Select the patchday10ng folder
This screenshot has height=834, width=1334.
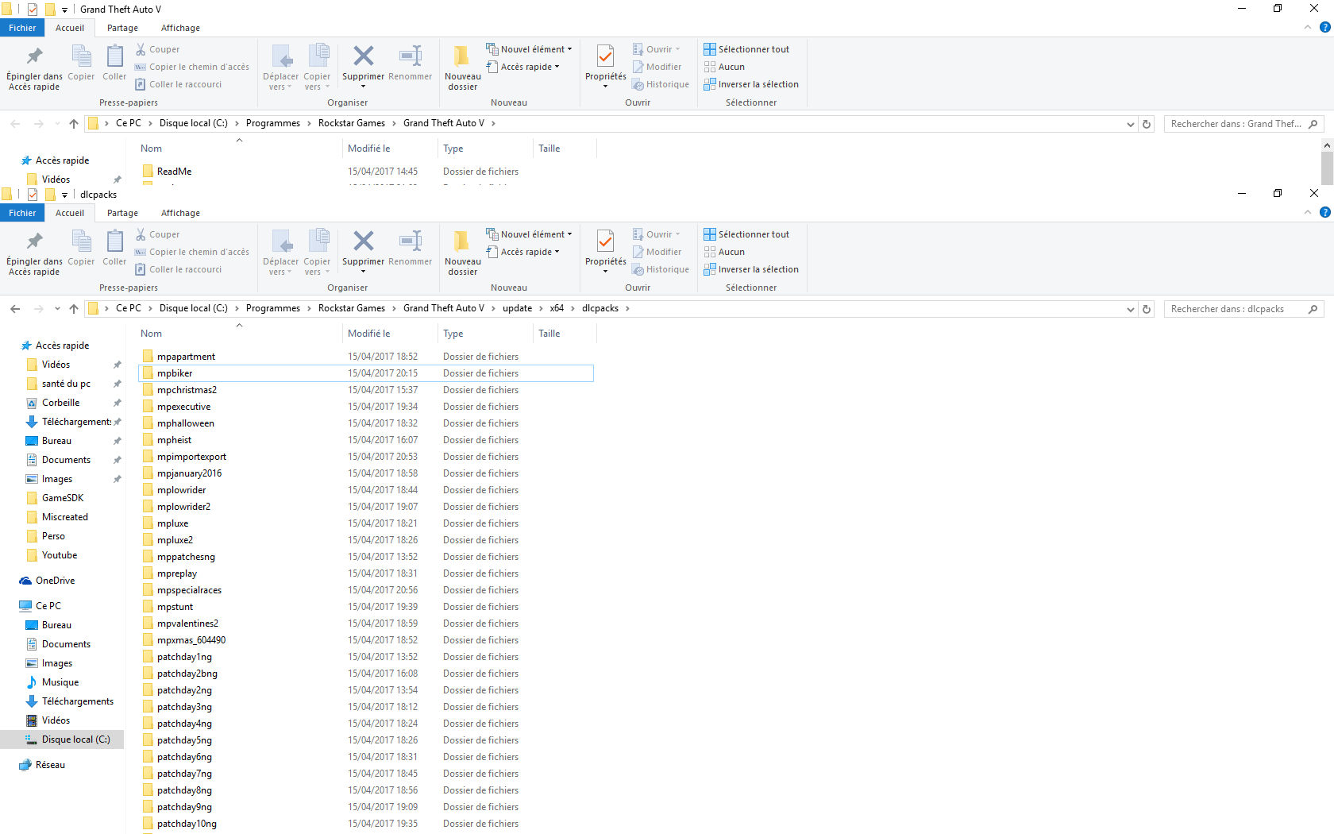pyautogui.click(x=366, y=824)
